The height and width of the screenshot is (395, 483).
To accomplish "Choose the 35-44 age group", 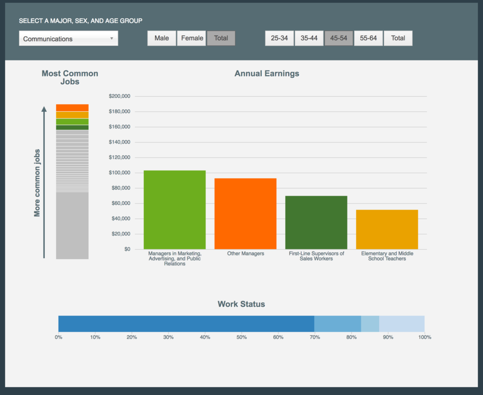I will [x=309, y=38].
